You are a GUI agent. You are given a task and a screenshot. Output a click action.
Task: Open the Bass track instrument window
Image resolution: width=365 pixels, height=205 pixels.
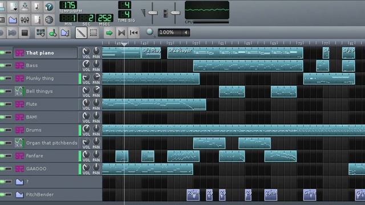(x=46, y=65)
